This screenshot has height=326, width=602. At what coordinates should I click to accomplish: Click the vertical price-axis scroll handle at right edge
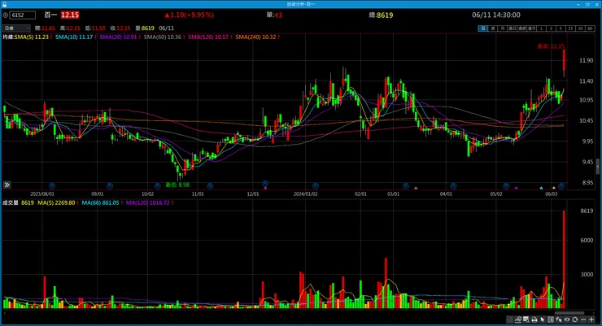tap(597, 167)
